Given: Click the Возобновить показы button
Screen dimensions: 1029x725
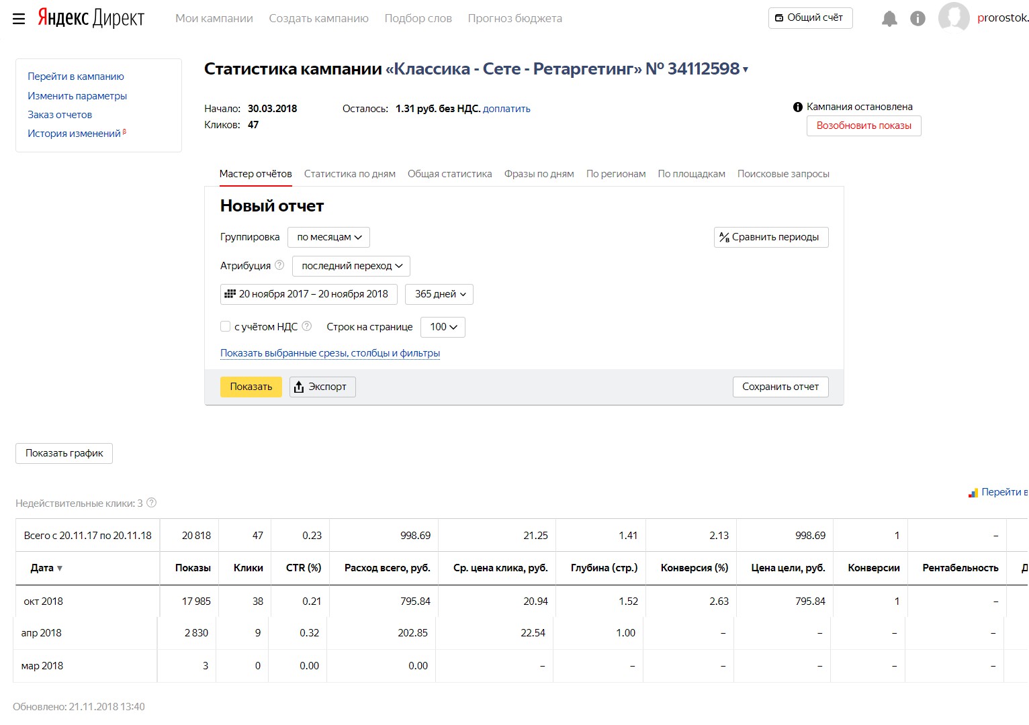Looking at the screenshot, I should pyautogui.click(x=864, y=126).
